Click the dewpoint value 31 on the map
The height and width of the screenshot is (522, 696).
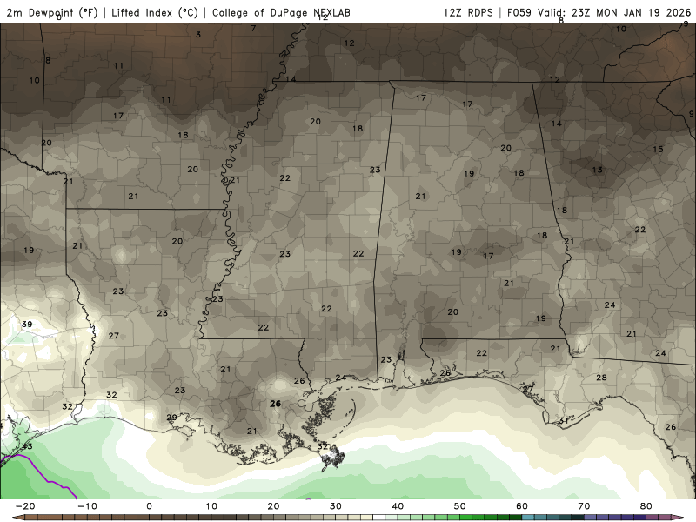(x=564, y=420)
